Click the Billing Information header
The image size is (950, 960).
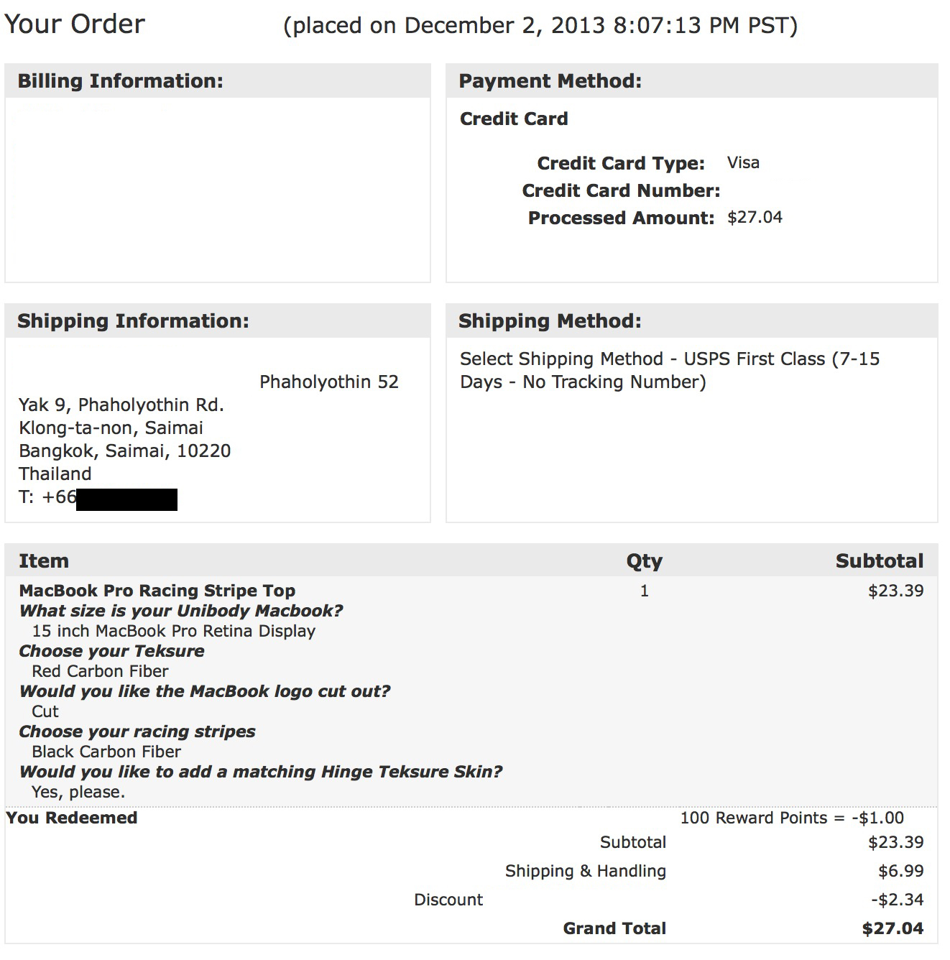click(120, 80)
